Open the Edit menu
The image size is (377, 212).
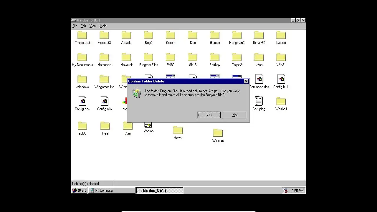pyautogui.click(x=83, y=26)
